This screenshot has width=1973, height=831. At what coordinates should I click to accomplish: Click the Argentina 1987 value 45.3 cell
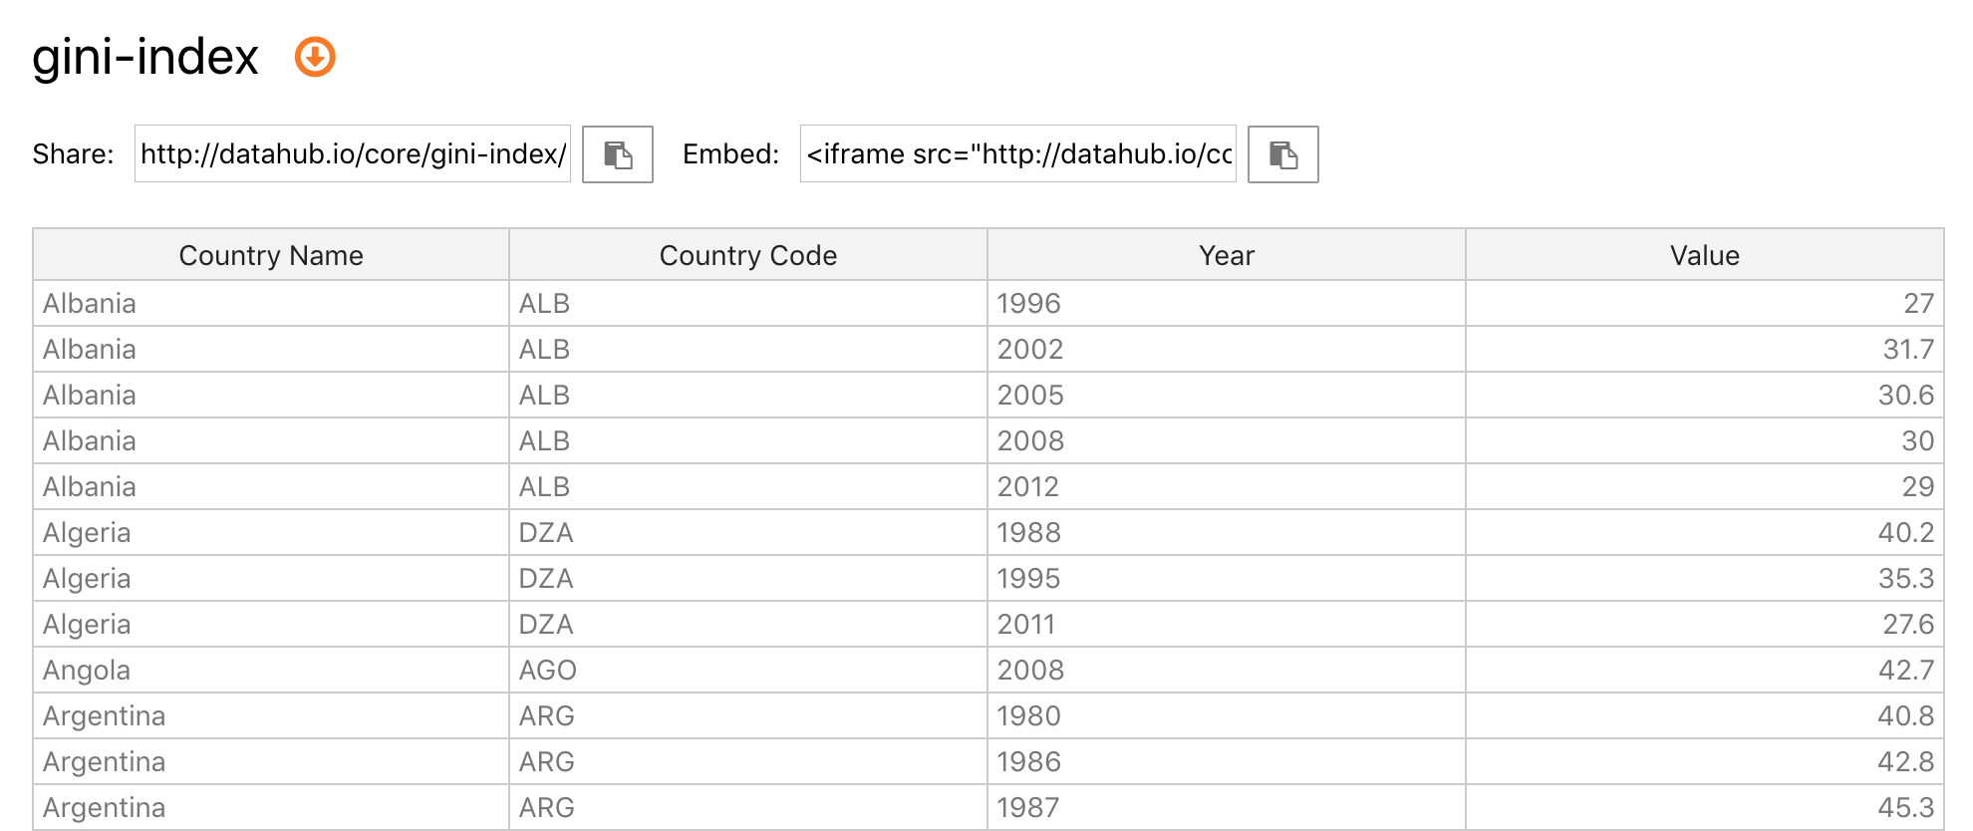(x=1705, y=807)
